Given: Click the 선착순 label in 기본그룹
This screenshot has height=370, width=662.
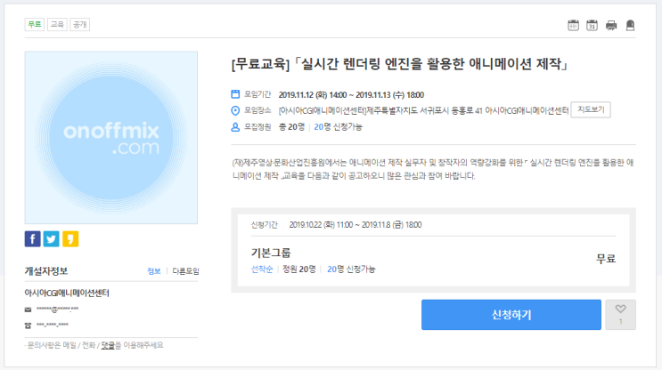Looking at the screenshot, I should tap(262, 269).
